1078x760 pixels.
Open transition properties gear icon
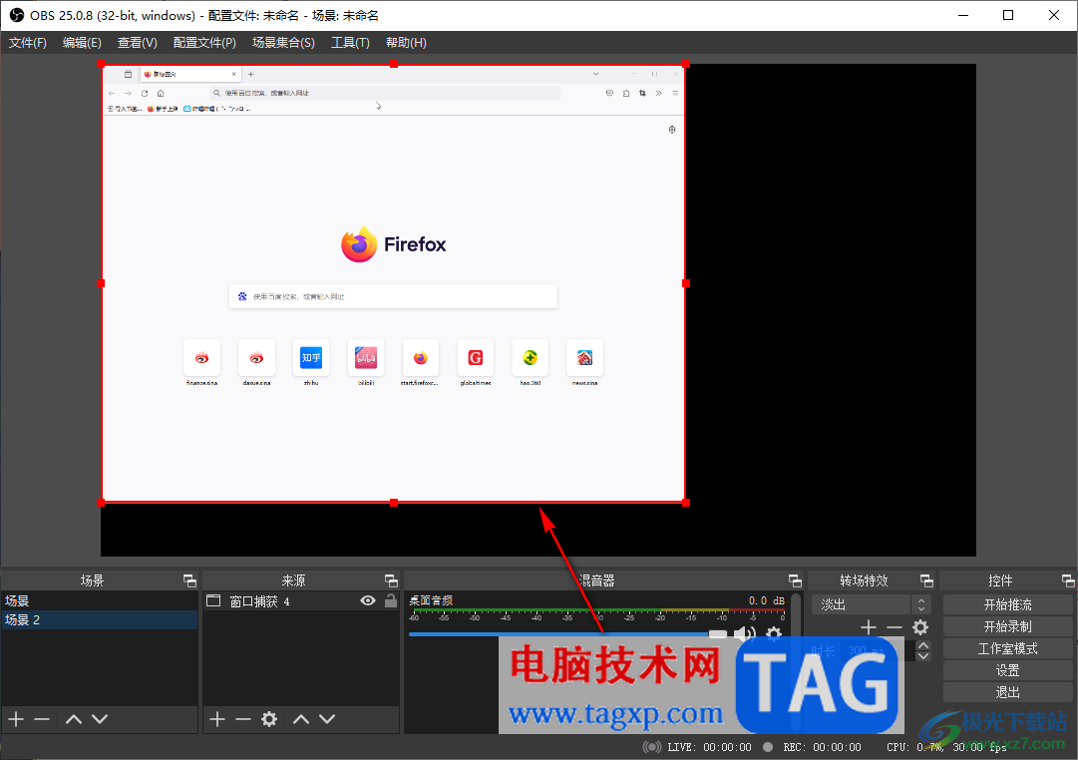(x=920, y=627)
